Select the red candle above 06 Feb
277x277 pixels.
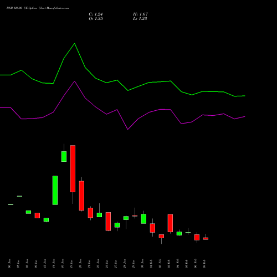coord(197,237)
